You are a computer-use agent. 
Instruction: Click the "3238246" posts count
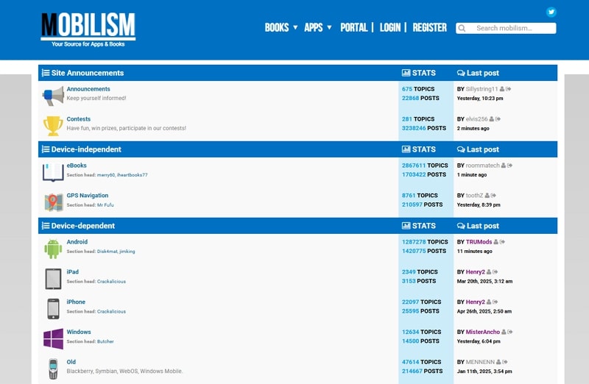[x=414, y=128]
